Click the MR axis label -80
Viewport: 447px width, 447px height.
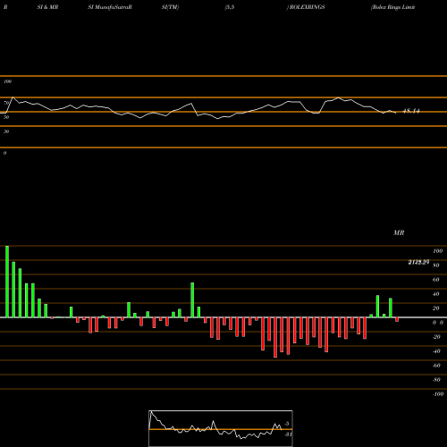(436, 380)
